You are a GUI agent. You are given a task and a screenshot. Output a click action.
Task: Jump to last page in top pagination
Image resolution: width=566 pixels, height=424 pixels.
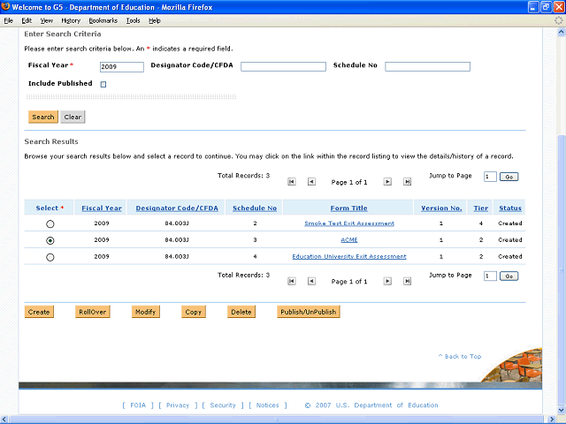pyautogui.click(x=408, y=182)
